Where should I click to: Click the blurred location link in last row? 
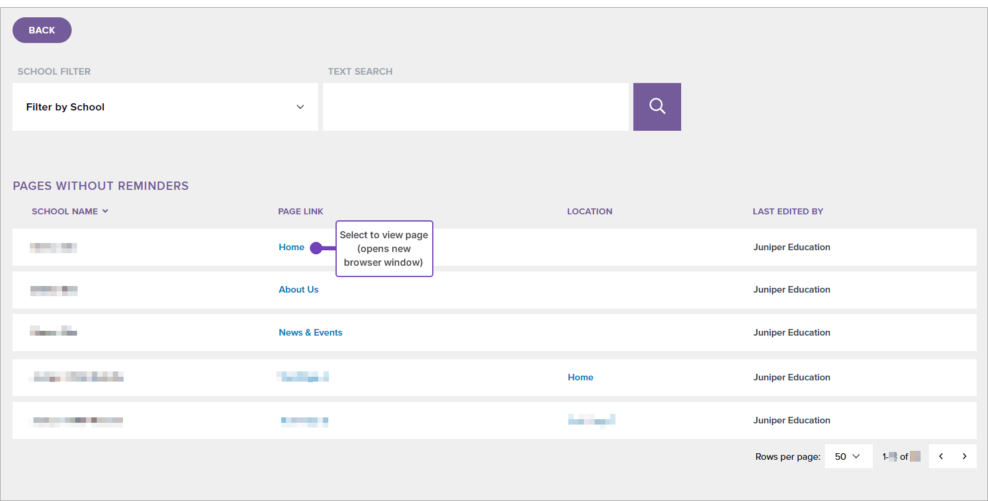(x=591, y=420)
